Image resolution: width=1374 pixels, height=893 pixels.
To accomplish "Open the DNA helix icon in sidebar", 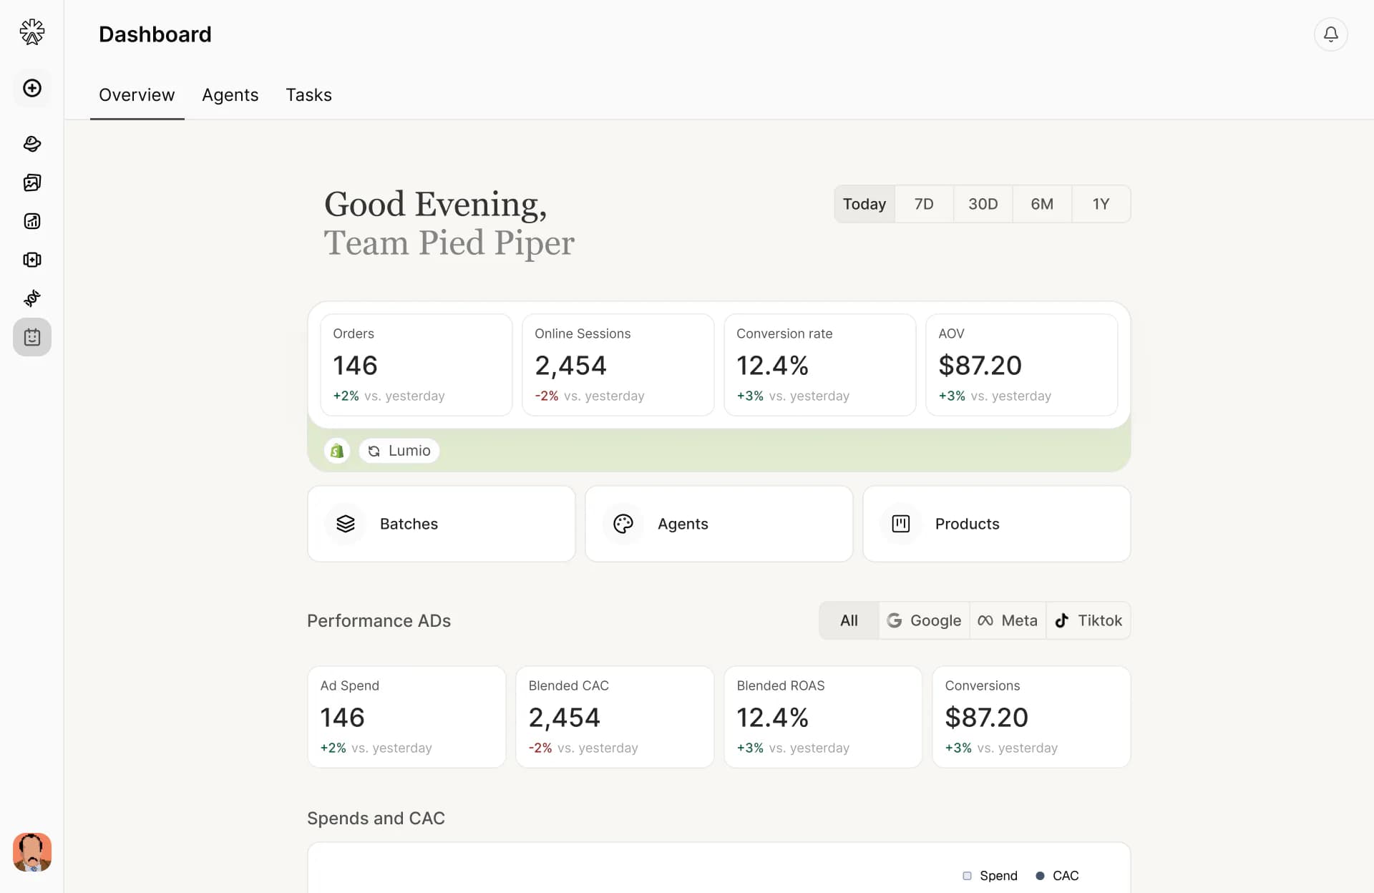I will tap(32, 298).
